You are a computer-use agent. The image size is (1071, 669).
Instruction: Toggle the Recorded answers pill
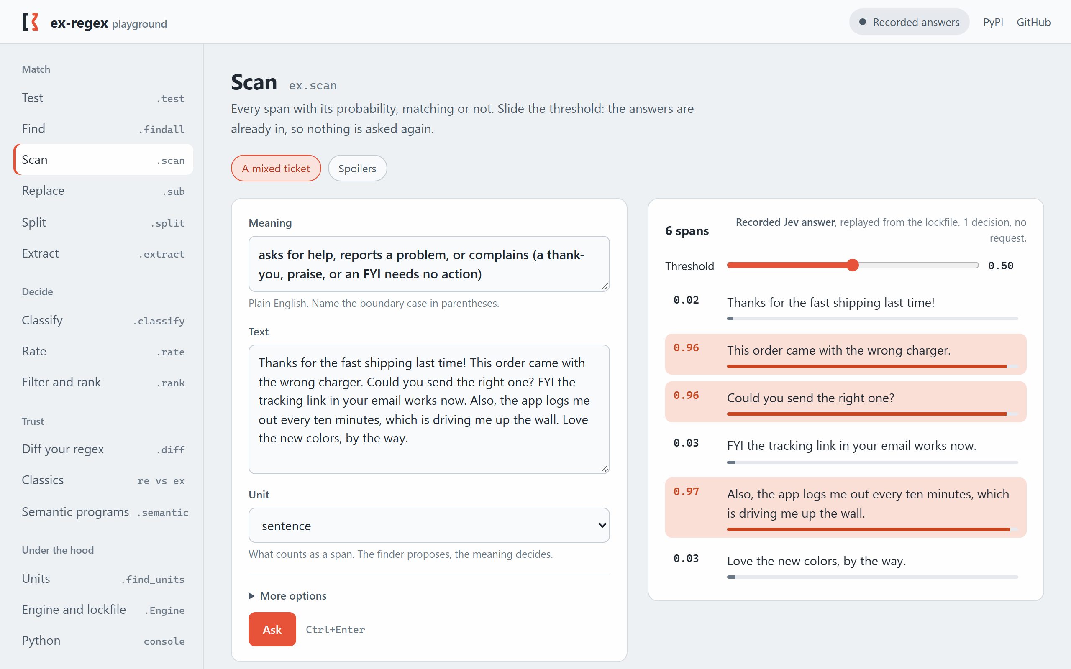pos(909,22)
